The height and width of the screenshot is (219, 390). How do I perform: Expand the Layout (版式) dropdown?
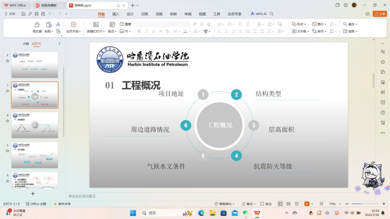click(112, 31)
